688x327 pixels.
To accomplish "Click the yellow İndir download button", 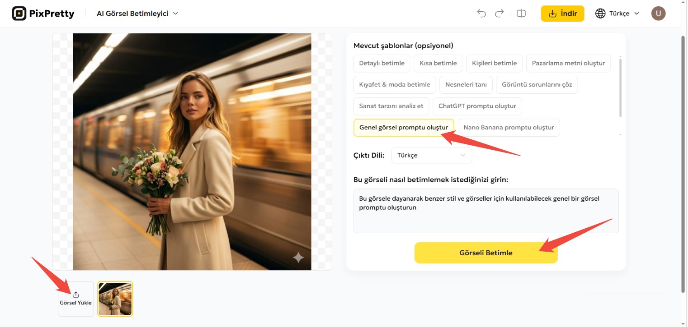I will coord(562,13).
